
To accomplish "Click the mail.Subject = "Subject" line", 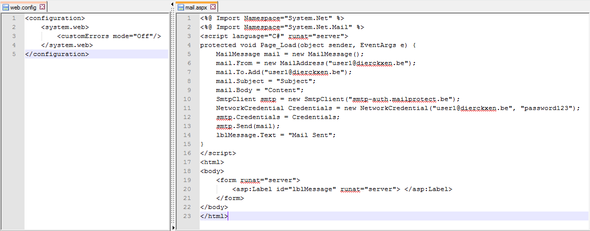I will coord(266,81).
